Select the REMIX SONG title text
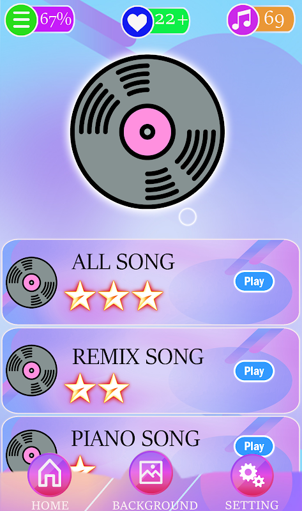 [x=138, y=356]
